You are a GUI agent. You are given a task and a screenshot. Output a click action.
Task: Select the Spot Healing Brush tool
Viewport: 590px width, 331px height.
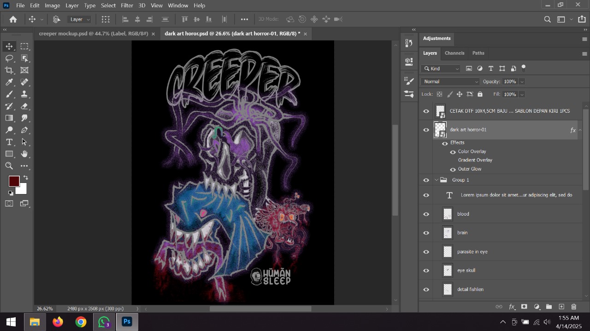coord(24,82)
